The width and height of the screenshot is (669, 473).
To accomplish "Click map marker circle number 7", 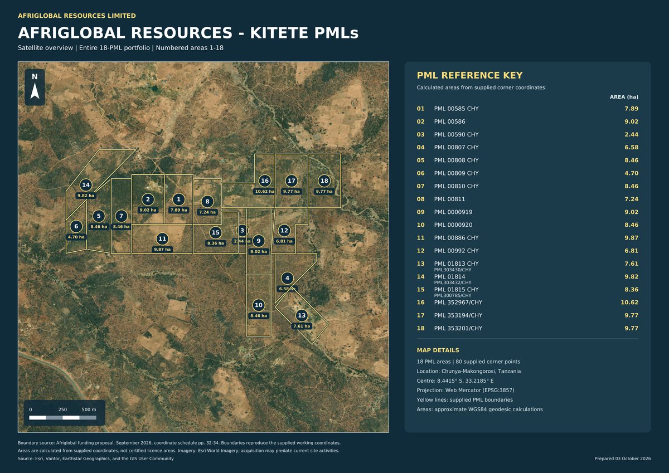I will click(121, 216).
